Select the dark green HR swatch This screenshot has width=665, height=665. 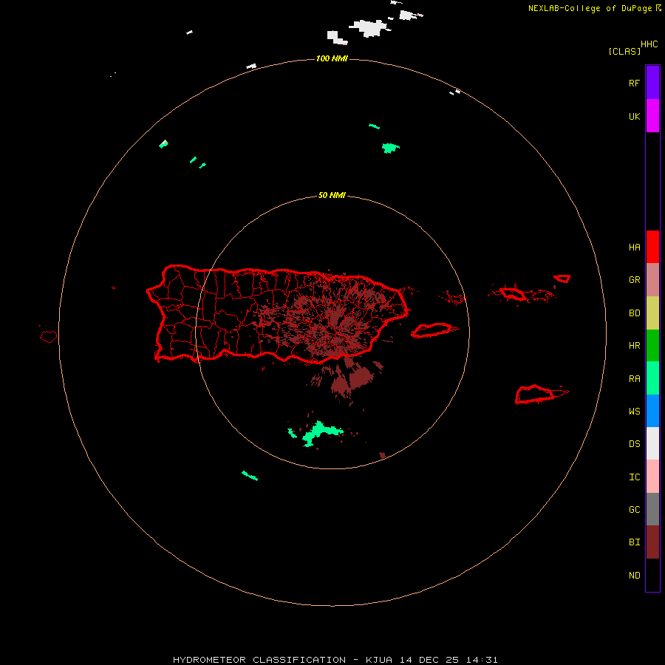pyautogui.click(x=652, y=346)
